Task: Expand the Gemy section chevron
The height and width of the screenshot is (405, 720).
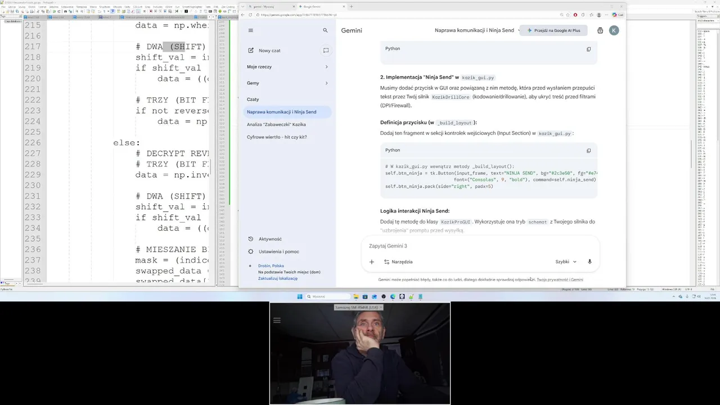Action: 326,83
